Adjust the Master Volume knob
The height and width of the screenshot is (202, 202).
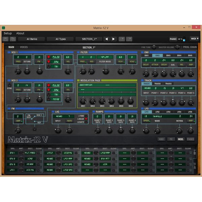pyautogui.click(x=177, y=47)
